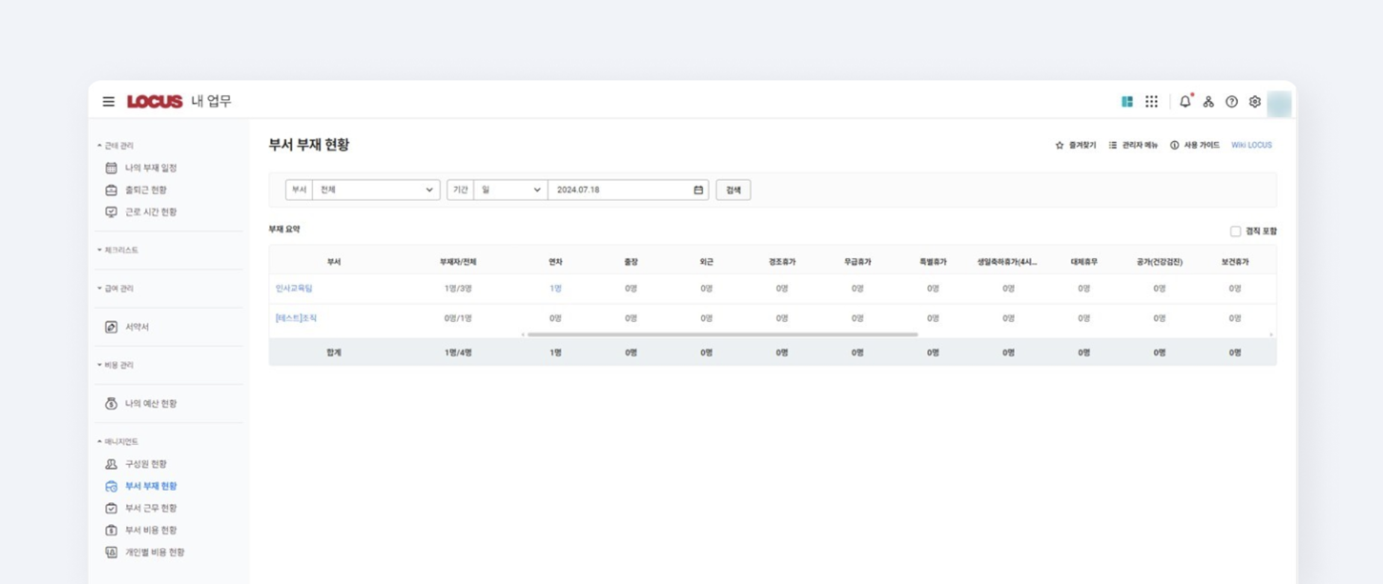Viewport: 1383px width, 584px height.
Task: Open the help question mark icon
Action: [1232, 102]
